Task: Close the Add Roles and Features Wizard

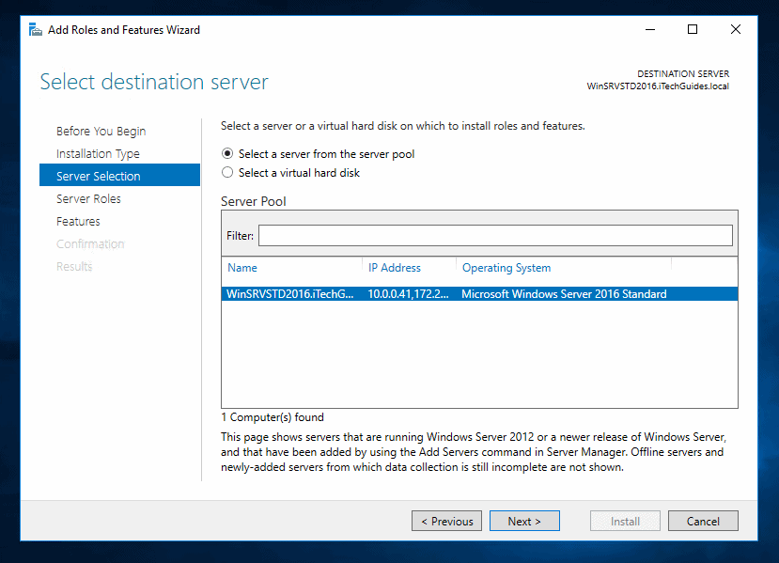Action: click(736, 29)
